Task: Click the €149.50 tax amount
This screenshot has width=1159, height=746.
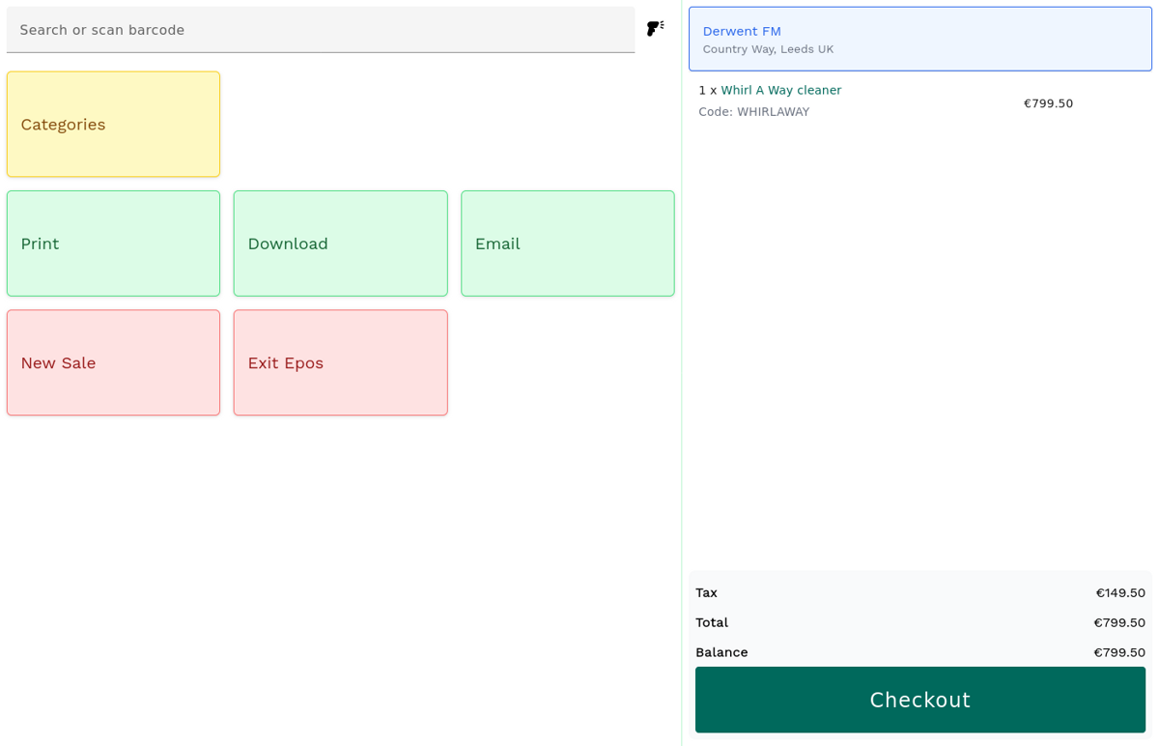Action: pos(1119,592)
